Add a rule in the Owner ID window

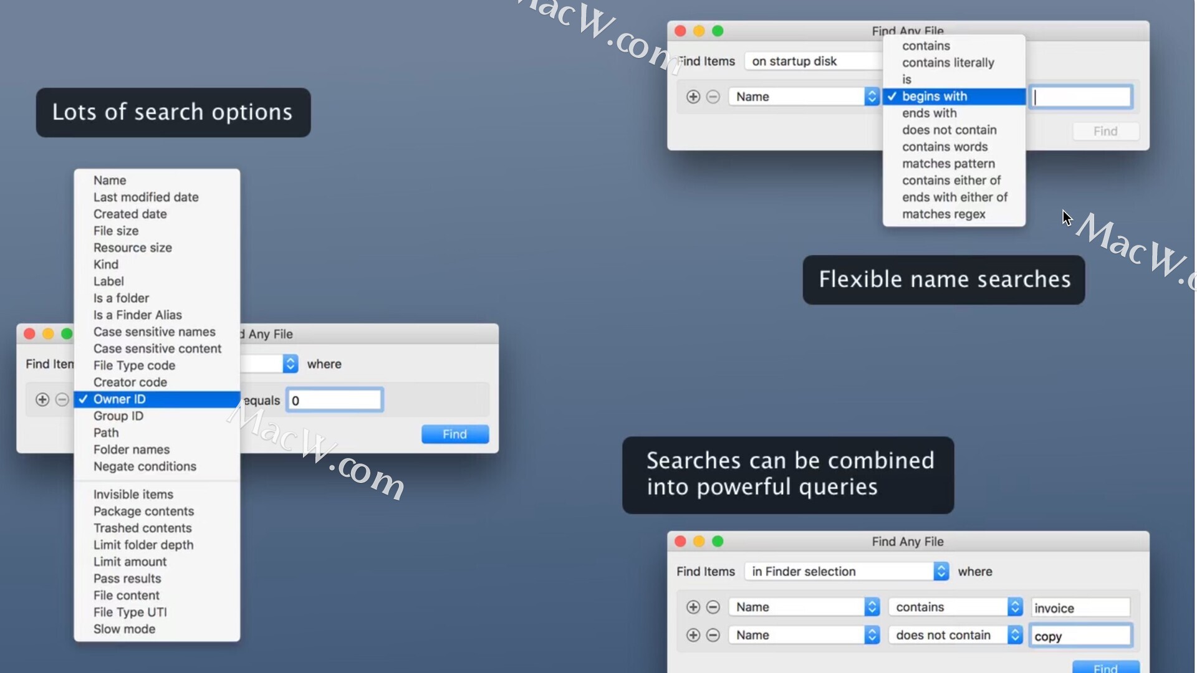(x=42, y=399)
